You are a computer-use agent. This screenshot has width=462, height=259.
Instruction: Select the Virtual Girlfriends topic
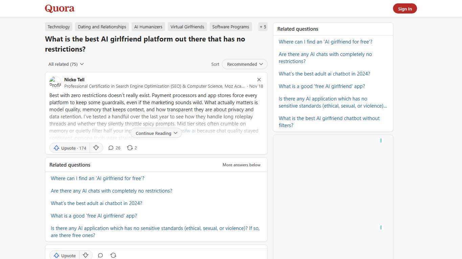(187, 27)
